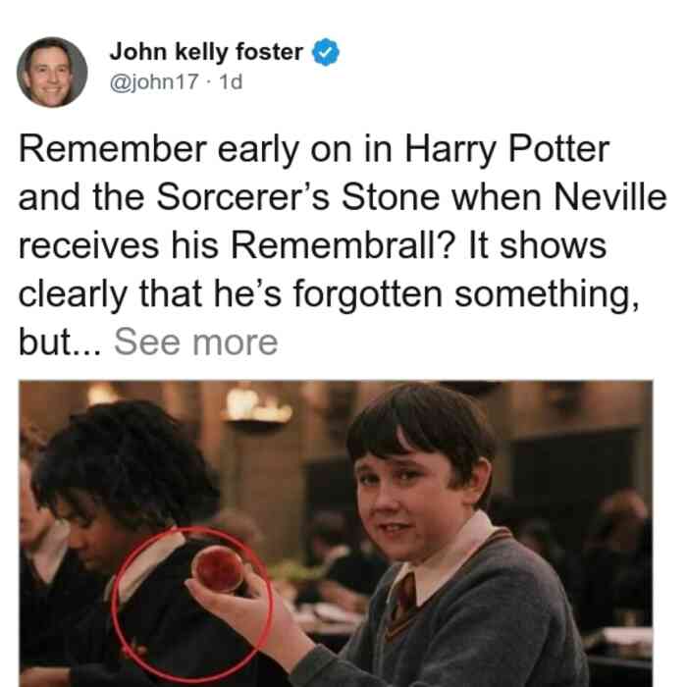Click the blue verified checkmark badge
The height and width of the screenshot is (687, 687).
tap(325, 52)
